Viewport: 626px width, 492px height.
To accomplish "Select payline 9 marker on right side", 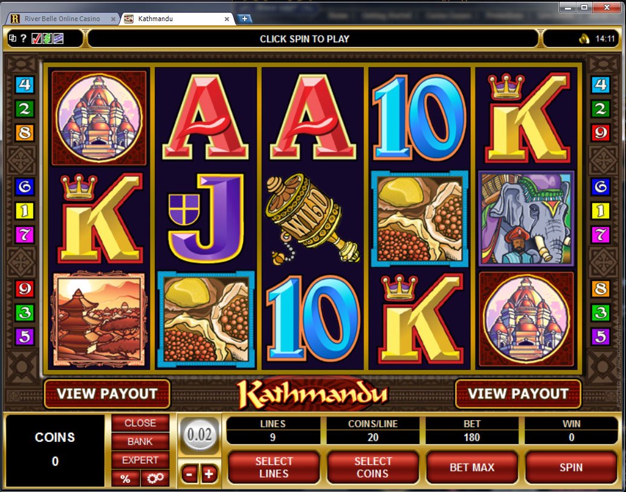I will (601, 132).
